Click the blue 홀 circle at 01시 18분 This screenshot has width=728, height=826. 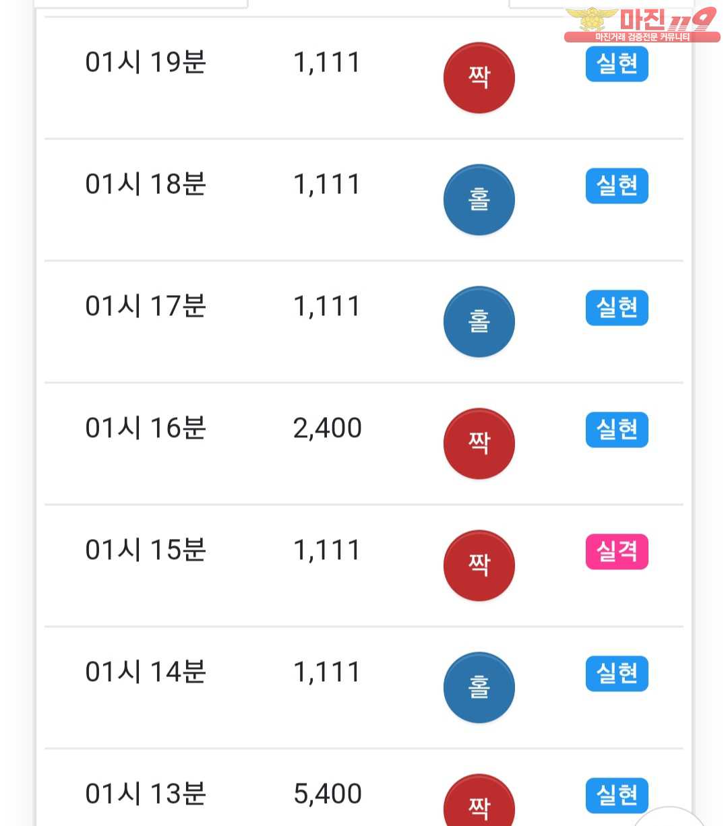[479, 200]
